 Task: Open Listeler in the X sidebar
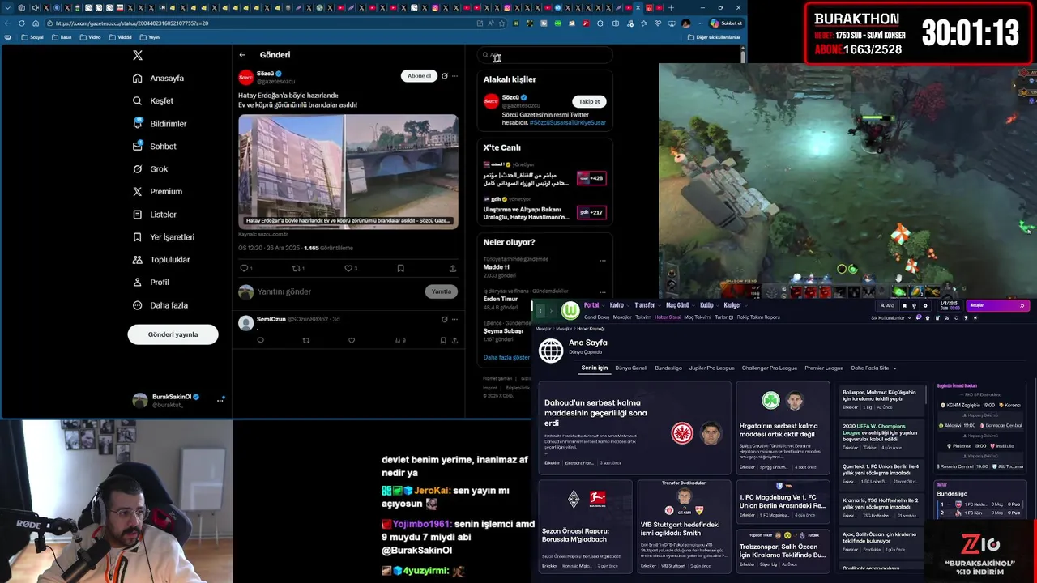tap(154, 215)
